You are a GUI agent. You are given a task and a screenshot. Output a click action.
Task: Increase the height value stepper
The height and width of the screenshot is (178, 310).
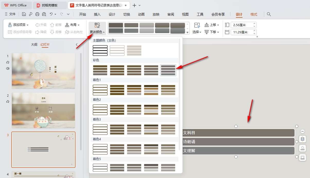click(x=254, y=24)
